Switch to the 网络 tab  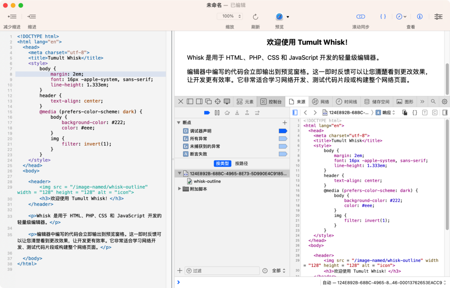[x=321, y=101]
